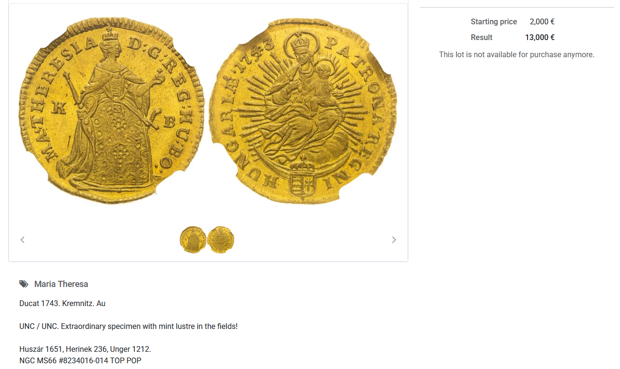This screenshot has height=369, width=620.
Task: Click the Huszár 1651 catalogue reference line
Action: (85, 349)
